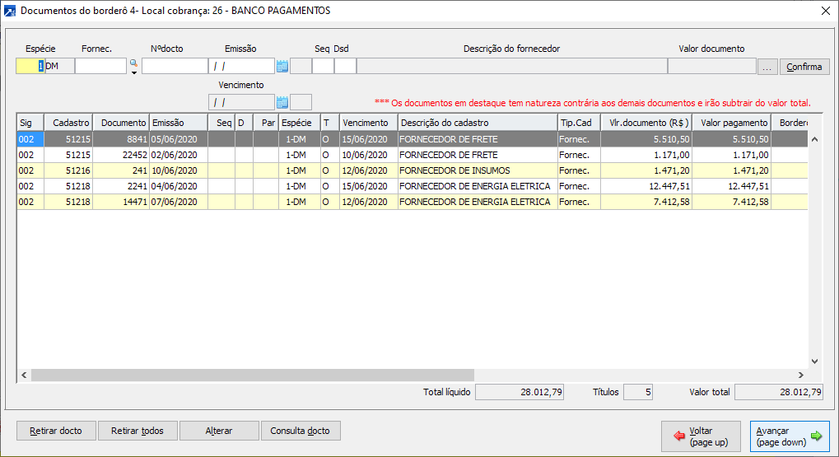Viewport: 839px width, 457px height.
Task: Open the Emissão calendar picker
Action: 282,67
